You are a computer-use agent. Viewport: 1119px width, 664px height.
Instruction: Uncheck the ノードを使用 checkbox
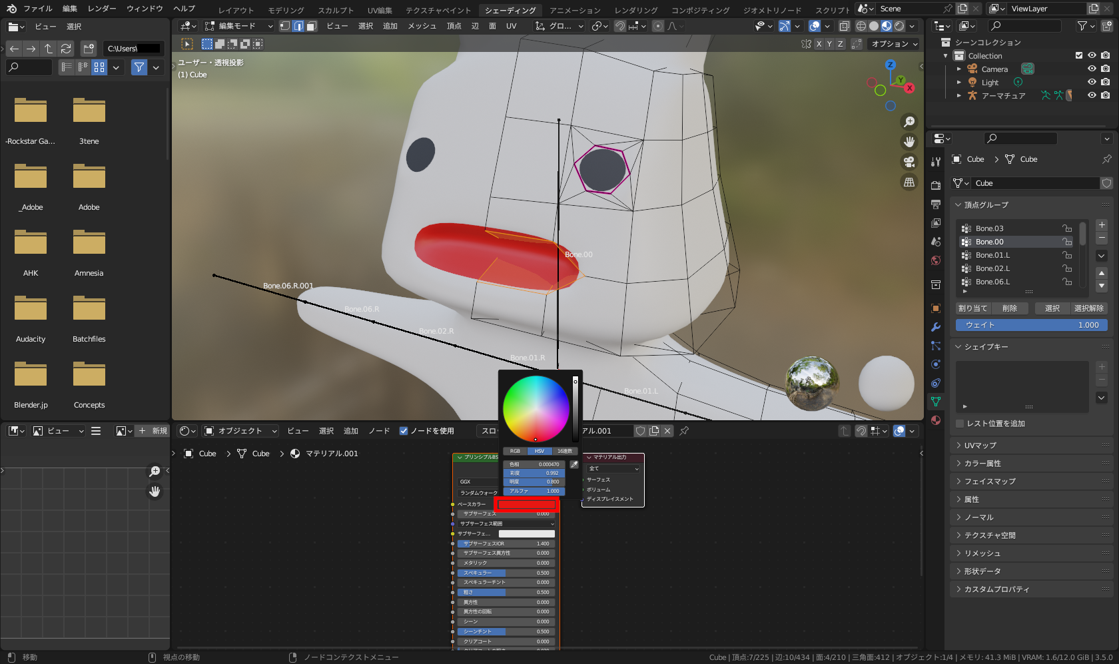point(404,431)
